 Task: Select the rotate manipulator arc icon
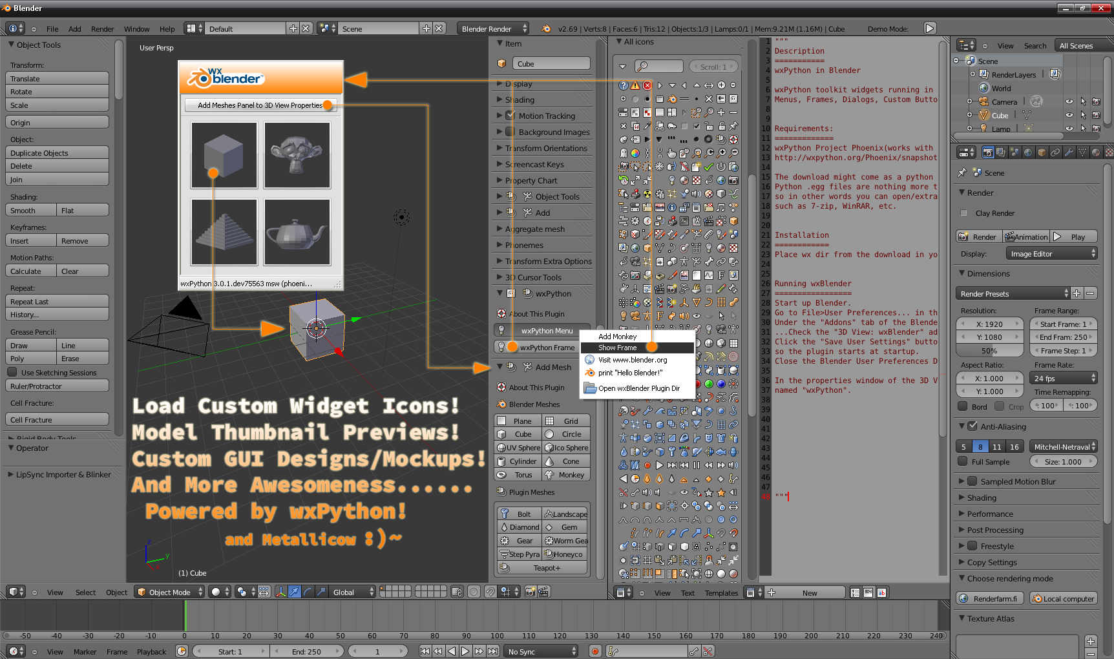pyautogui.click(x=308, y=592)
